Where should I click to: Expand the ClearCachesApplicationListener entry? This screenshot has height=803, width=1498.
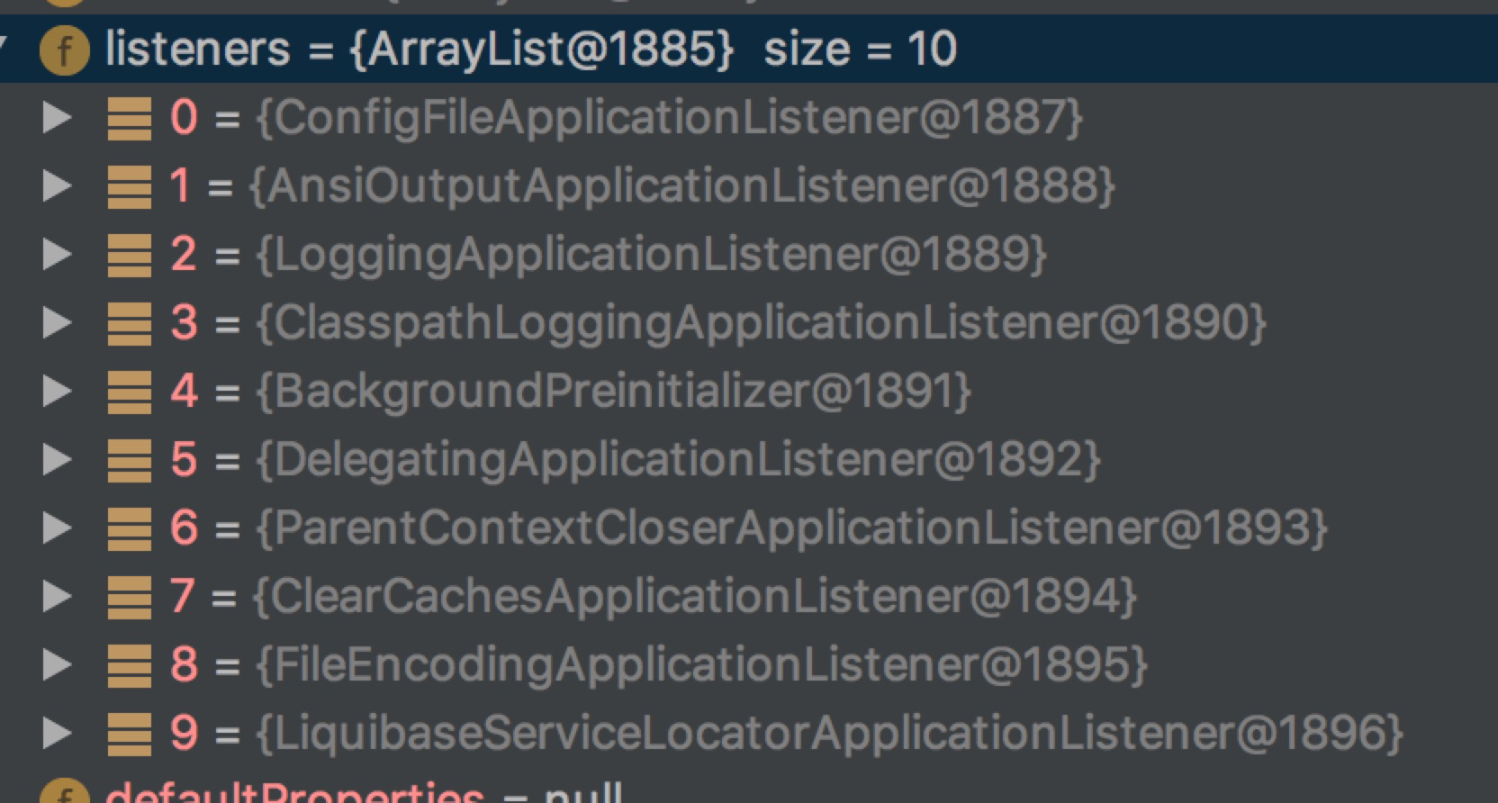coord(58,596)
